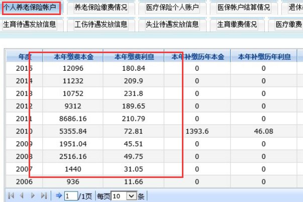
Task: Sort by 本年缴费利息 column header
Action: [134, 57]
